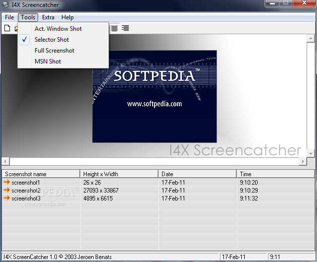This screenshot has height=262, width=317.
Task: Click the orange arrow icon beside screenshot2
Action: pyautogui.click(x=6, y=190)
